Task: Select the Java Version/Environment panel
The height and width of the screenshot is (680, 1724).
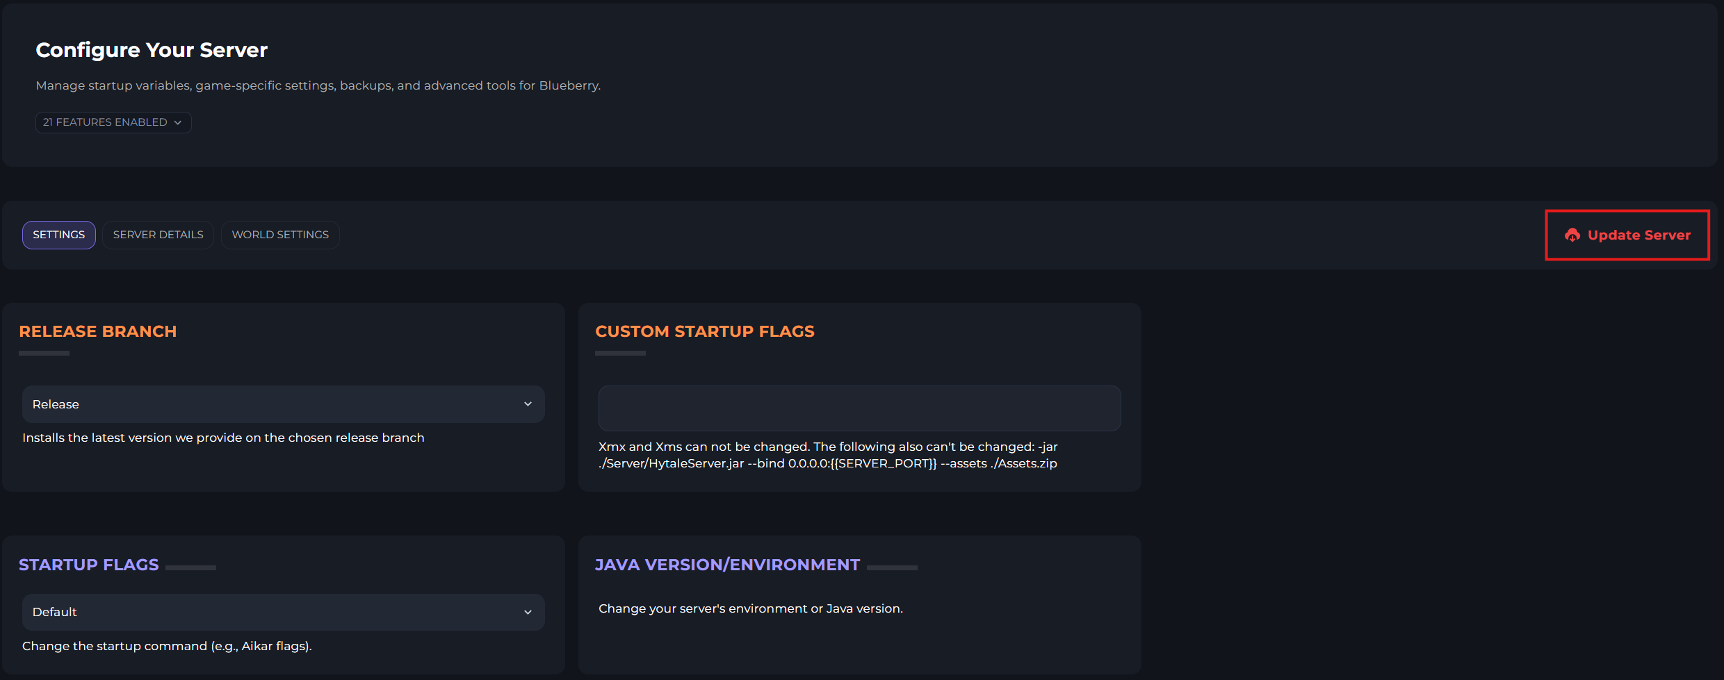Action: 859,625
